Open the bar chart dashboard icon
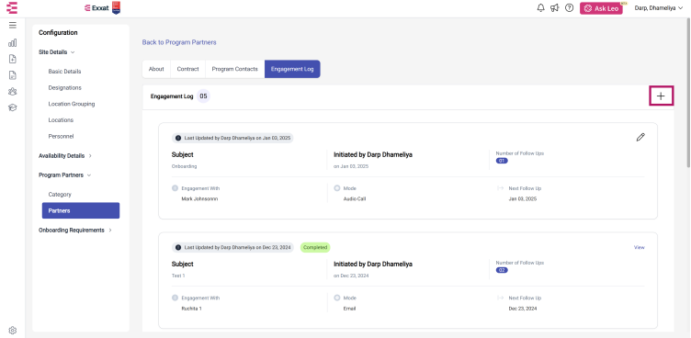 (x=13, y=43)
